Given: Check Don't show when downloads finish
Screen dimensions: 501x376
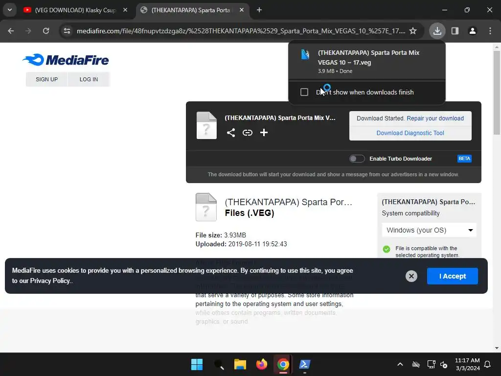Looking at the screenshot, I should (x=304, y=92).
